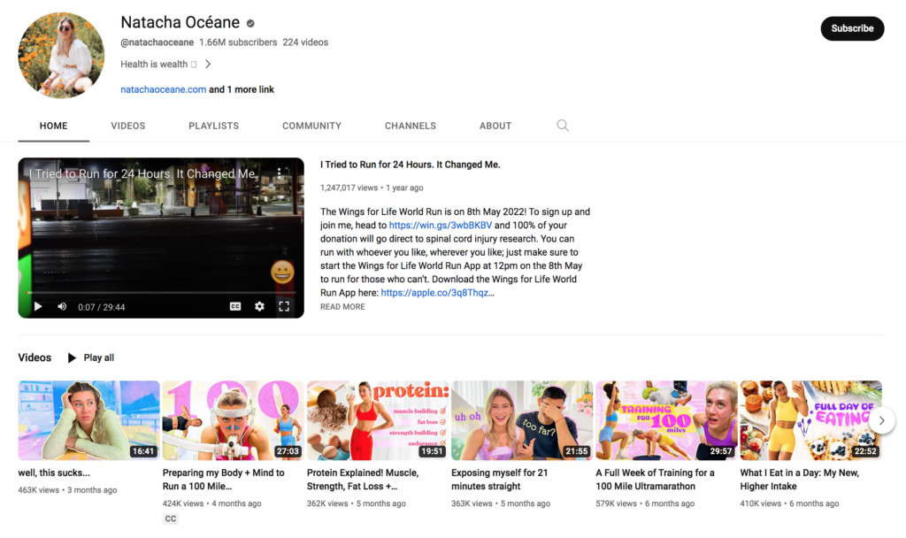Click the smiley emoji overlay on video
Image resolution: width=906 pixels, height=538 pixels.
point(282,273)
